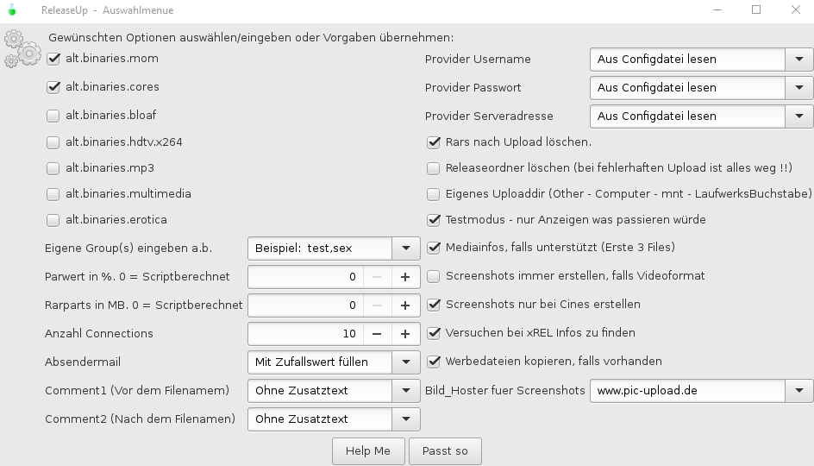Image resolution: width=814 pixels, height=466 pixels.
Task: Decrease Anzahl Connections with the minus button
Action: coord(377,333)
